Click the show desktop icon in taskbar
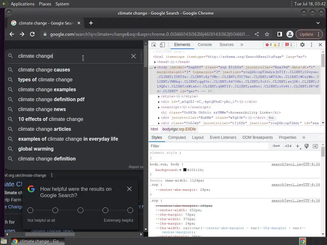This screenshot has height=245, width=327. tap(4, 241)
